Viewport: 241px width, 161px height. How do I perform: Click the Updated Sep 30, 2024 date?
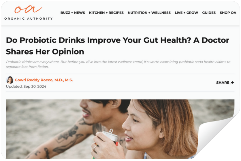click(26, 87)
